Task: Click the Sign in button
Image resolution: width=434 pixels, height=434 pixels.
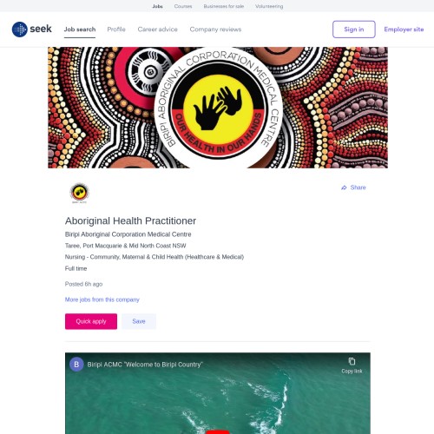Action: [x=354, y=30]
